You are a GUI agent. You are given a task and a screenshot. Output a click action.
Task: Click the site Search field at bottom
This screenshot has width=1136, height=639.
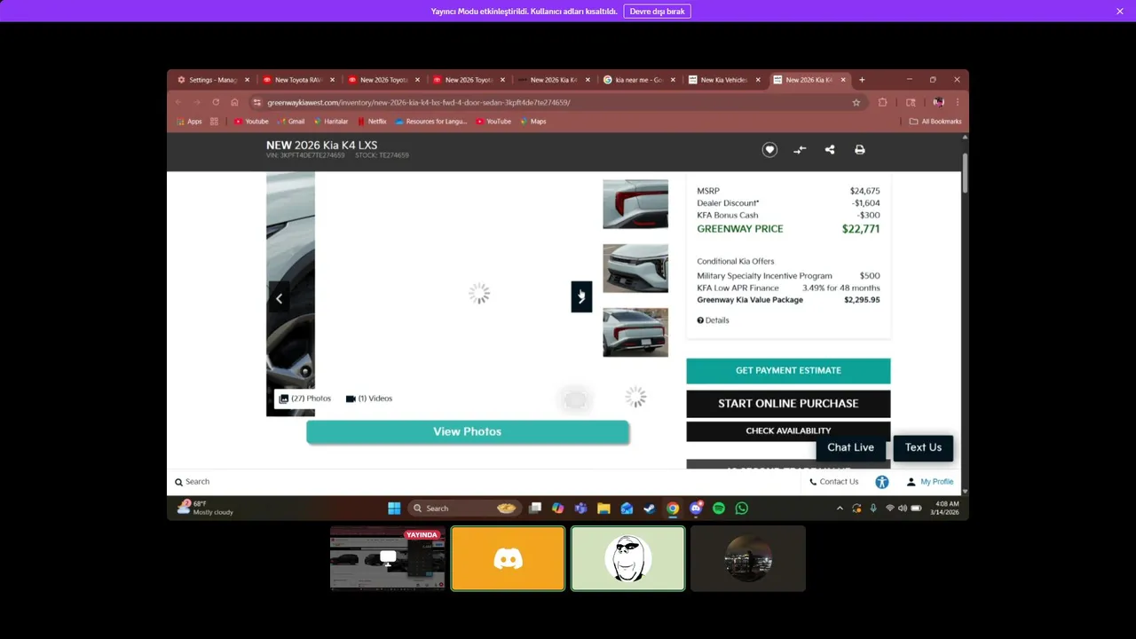pos(193,482)
